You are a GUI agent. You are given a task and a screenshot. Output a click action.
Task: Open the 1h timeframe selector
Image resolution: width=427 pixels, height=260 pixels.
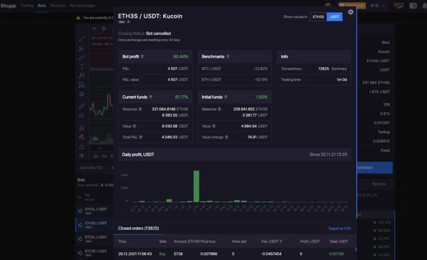[94, 29]
